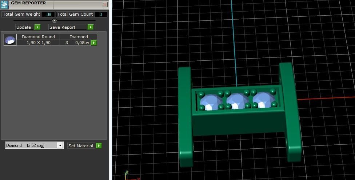This screenshot has width=355, height=180.
Task: Click the Total Gem Weight value field
Action: point(48,14)
